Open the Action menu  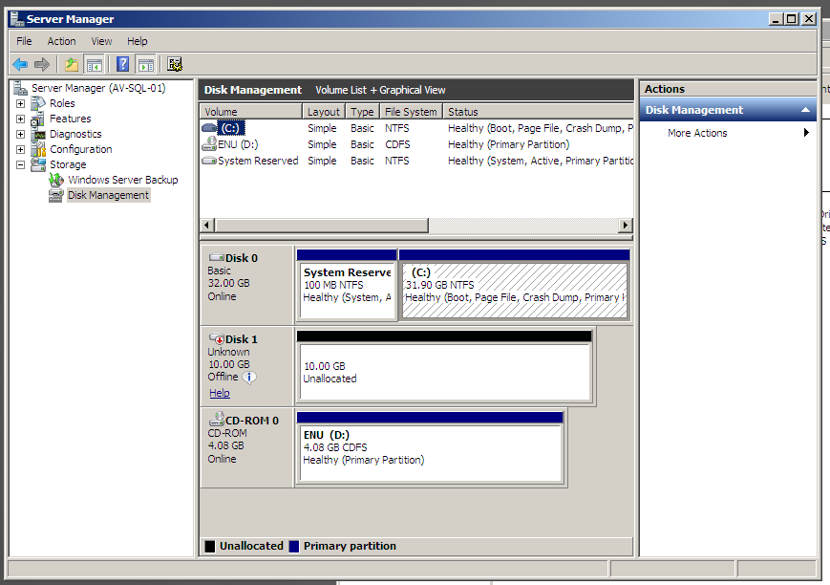61,41
